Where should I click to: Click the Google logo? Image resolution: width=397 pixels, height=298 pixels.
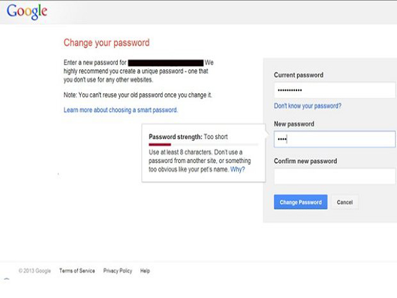(27, 12)
